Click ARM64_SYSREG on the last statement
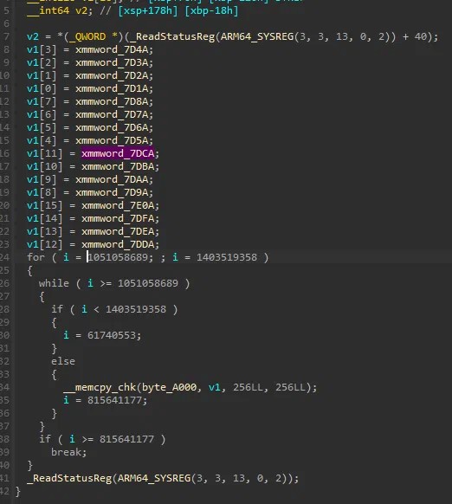This screenshot has width=452, height=504. pyautogui.click(x=154, y=478)
